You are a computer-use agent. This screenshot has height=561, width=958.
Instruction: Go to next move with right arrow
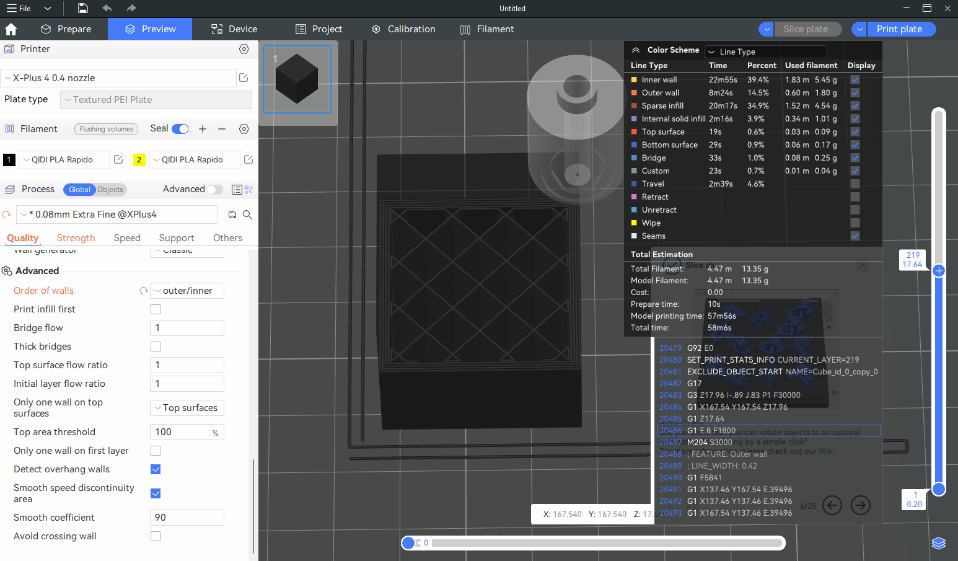point(860,506)
